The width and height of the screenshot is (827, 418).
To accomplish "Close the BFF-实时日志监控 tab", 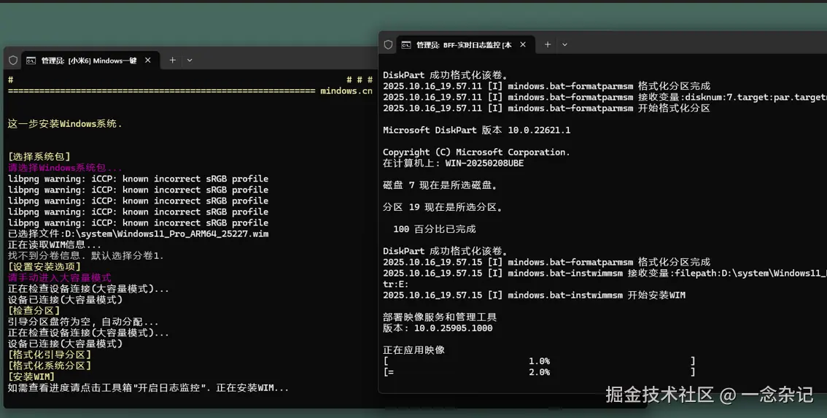I will click(523, 44).
